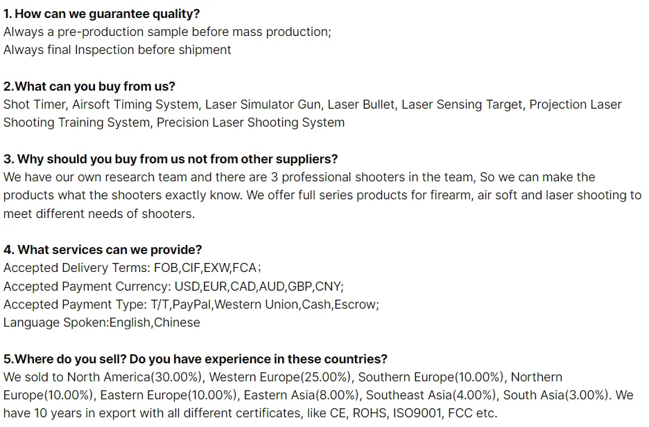649x427 pixels.
Task: Click the Accepted Delivery Terms line
Action: [x=132, y=269]
